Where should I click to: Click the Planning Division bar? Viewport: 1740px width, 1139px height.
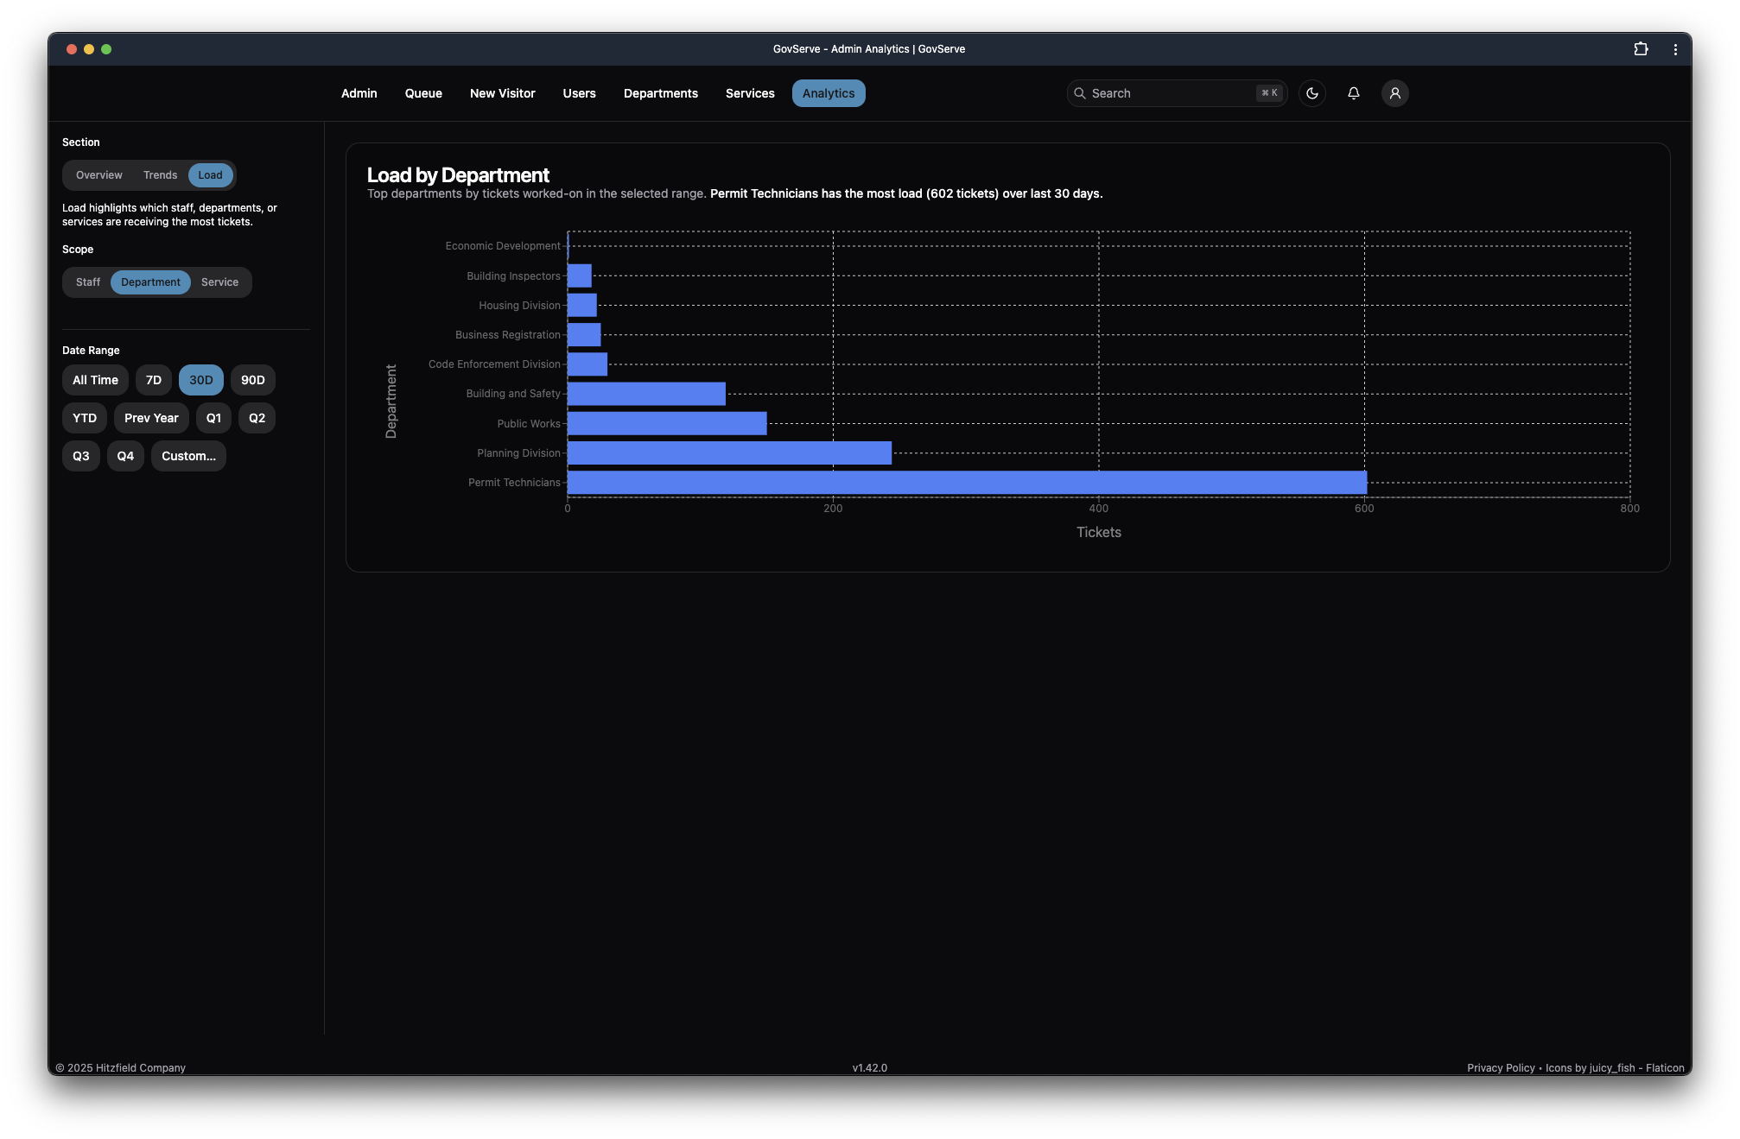tap(726, 452)
